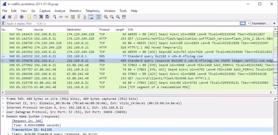278x135 pixels.
Task: Open the Telephony menu
Action: (x=93, y=11)
